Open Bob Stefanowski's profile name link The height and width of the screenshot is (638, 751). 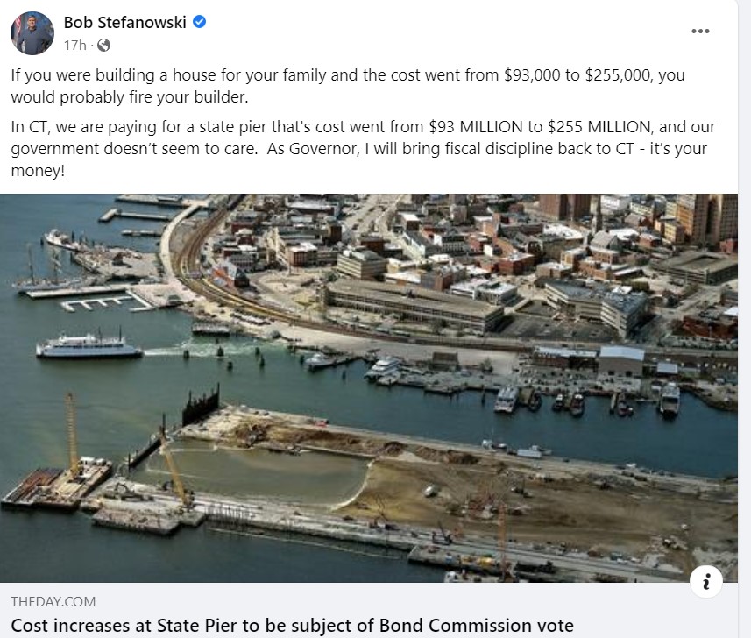point(124,23)
